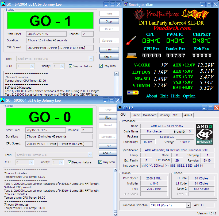Screen dimensions: 219x216
Task: Click the Smartguardian title bar icon
Action: pos(126,4)
